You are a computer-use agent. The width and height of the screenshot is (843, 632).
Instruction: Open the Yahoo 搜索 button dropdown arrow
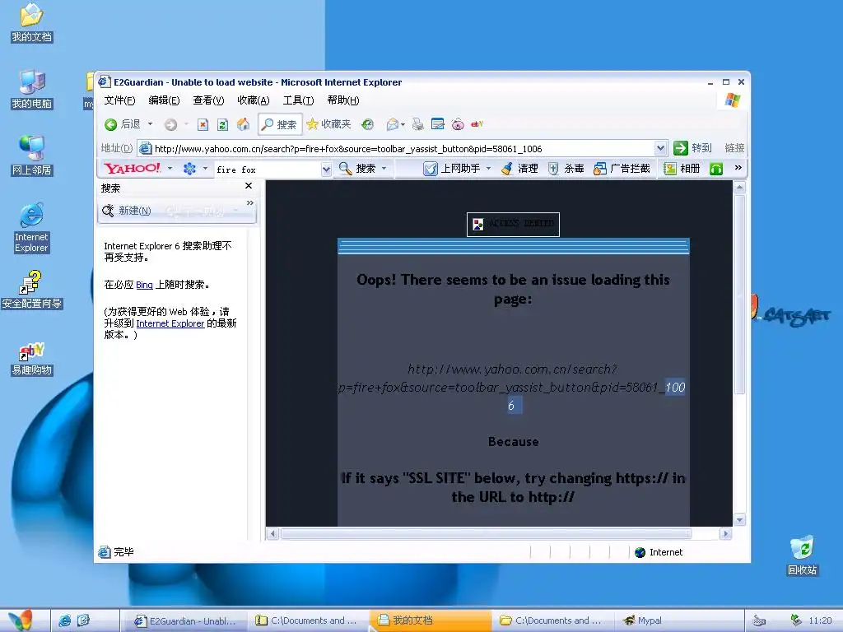(384, 168)
